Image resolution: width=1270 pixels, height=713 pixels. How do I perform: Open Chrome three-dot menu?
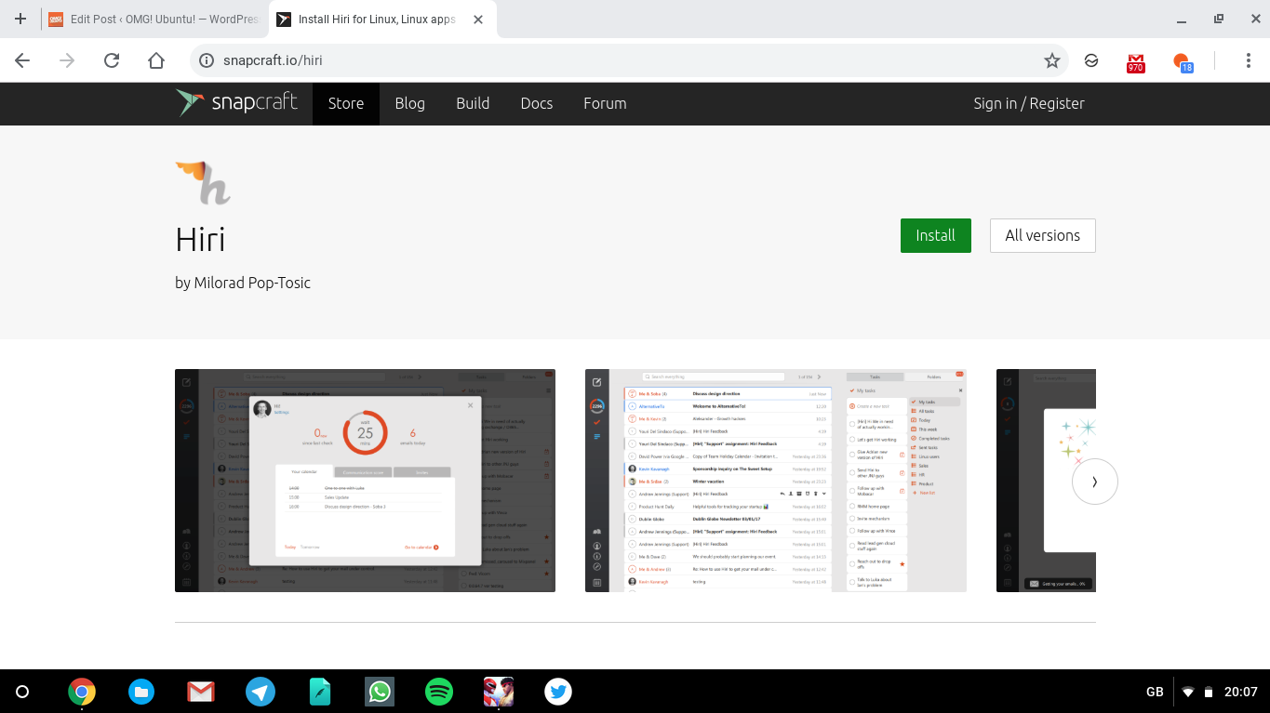pyautogui.click(x=1249, y=60)
